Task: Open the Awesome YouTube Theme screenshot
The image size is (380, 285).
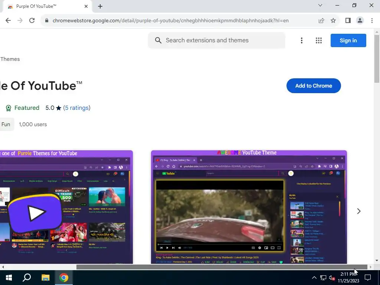Action: (x=249, y=207)
